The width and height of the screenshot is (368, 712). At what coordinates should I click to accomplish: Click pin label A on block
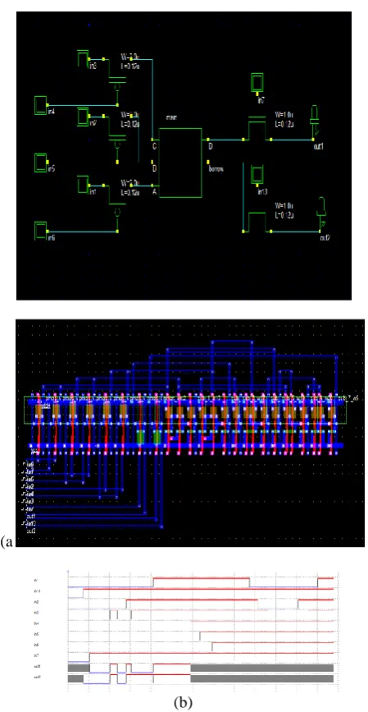(x=153, y=191)
